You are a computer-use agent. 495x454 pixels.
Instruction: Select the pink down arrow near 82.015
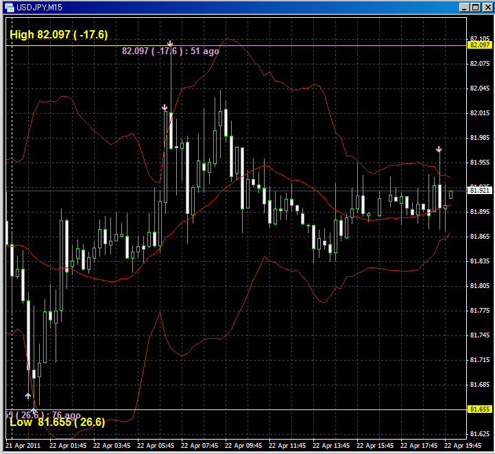click(165, 108)
